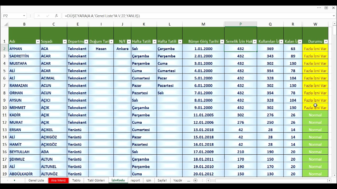Image resolution: width=337 pixels, height=189 pixels.
Task: Open the Kalan İzin filter dropdown
Action: click(300, 41)
